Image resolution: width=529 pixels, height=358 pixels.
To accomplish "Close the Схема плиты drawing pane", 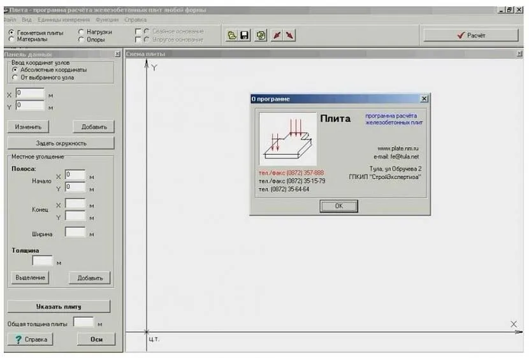I will tap(519, 55).
